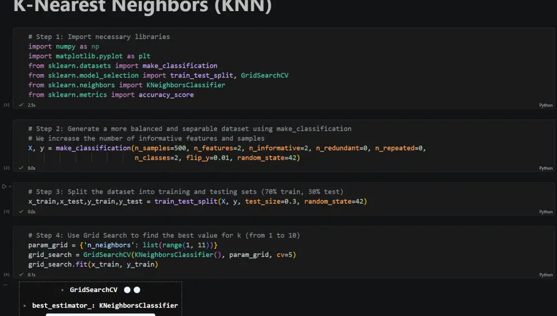
Task: Click the make_classification import line
Action: [x=123, y=66]
